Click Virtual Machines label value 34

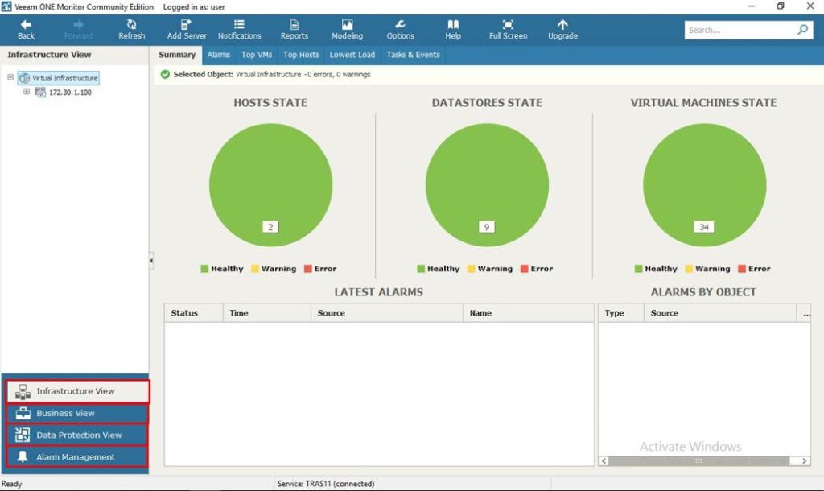point(703,227)
